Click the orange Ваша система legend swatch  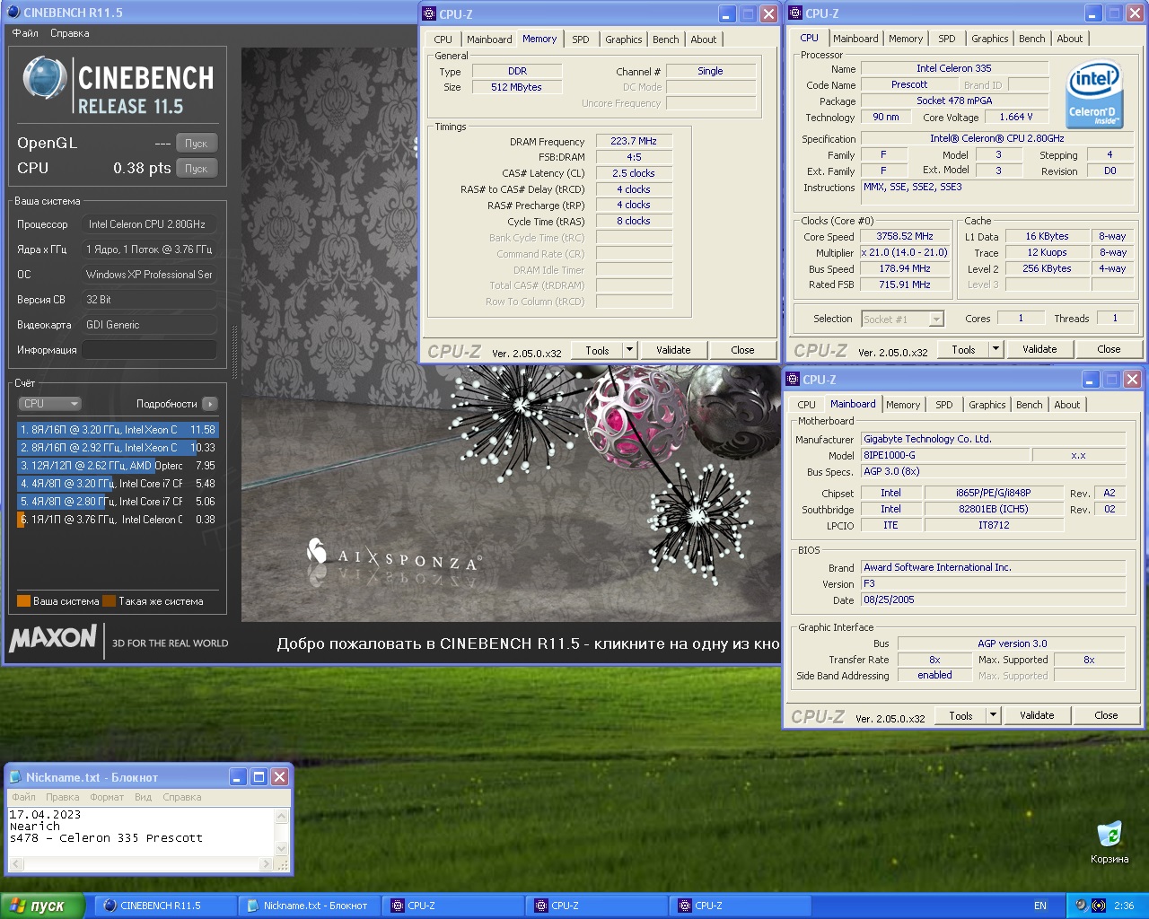(x=23, y=601)
